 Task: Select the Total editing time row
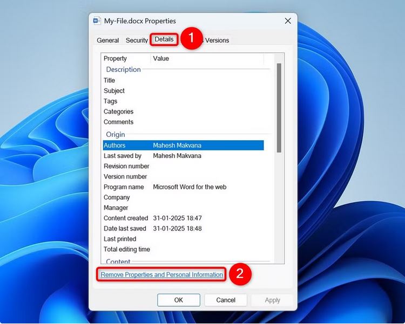tap(183, 250)
